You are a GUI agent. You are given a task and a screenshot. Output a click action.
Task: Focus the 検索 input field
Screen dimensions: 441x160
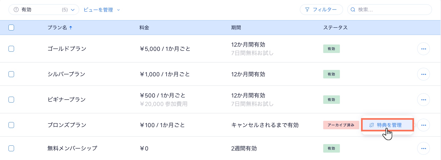pyautogui.click(x=389, y=10)
